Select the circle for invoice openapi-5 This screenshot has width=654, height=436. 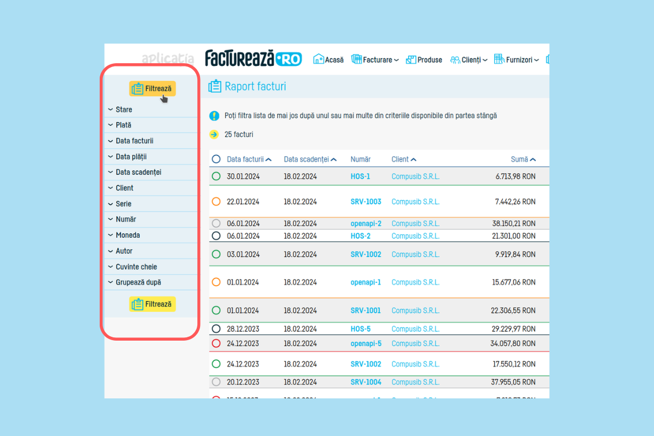216,343
